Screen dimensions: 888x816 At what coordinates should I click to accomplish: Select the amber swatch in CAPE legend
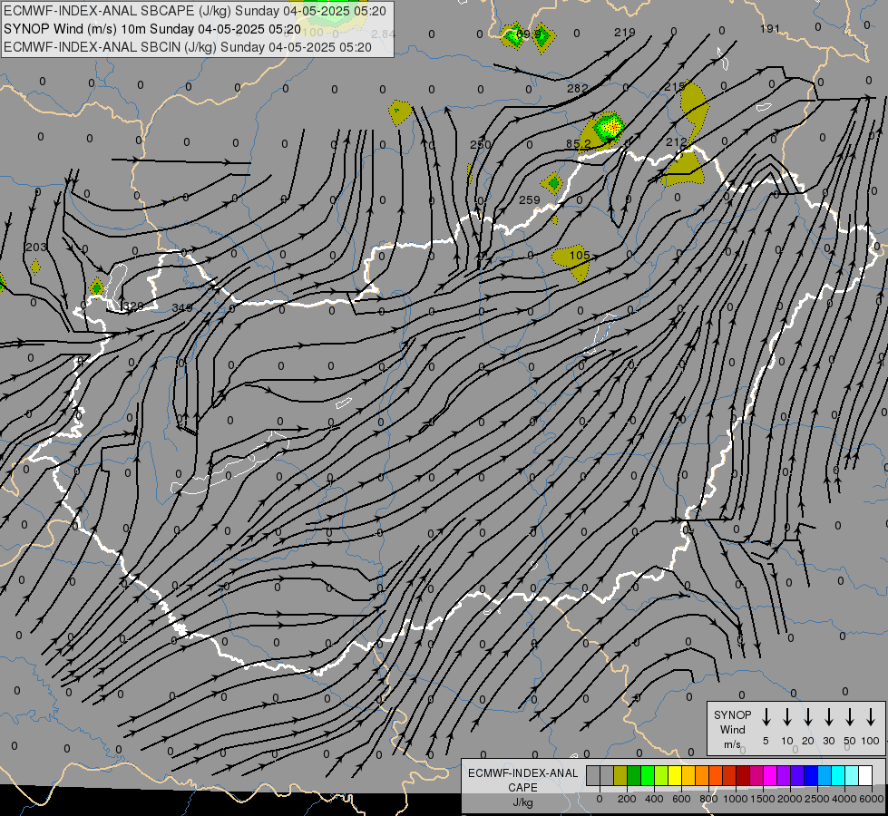[688, 775]
